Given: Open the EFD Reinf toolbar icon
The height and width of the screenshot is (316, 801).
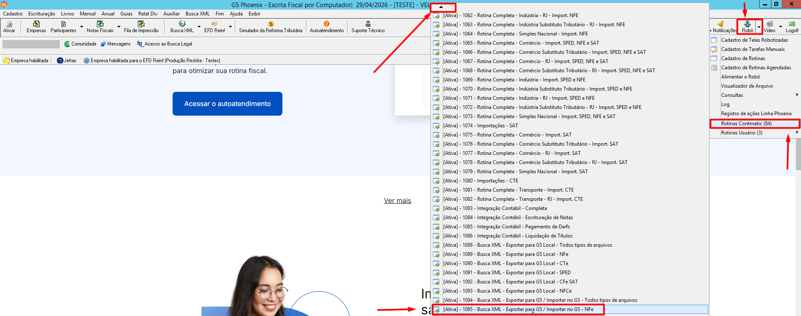Looking at the screenshot, I should (214, 27).
